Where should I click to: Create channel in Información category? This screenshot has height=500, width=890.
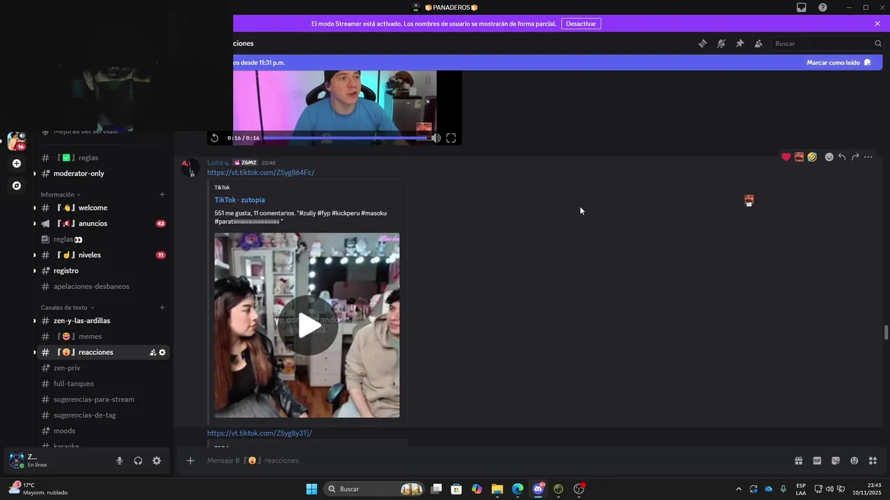click(x=162, y=194)
